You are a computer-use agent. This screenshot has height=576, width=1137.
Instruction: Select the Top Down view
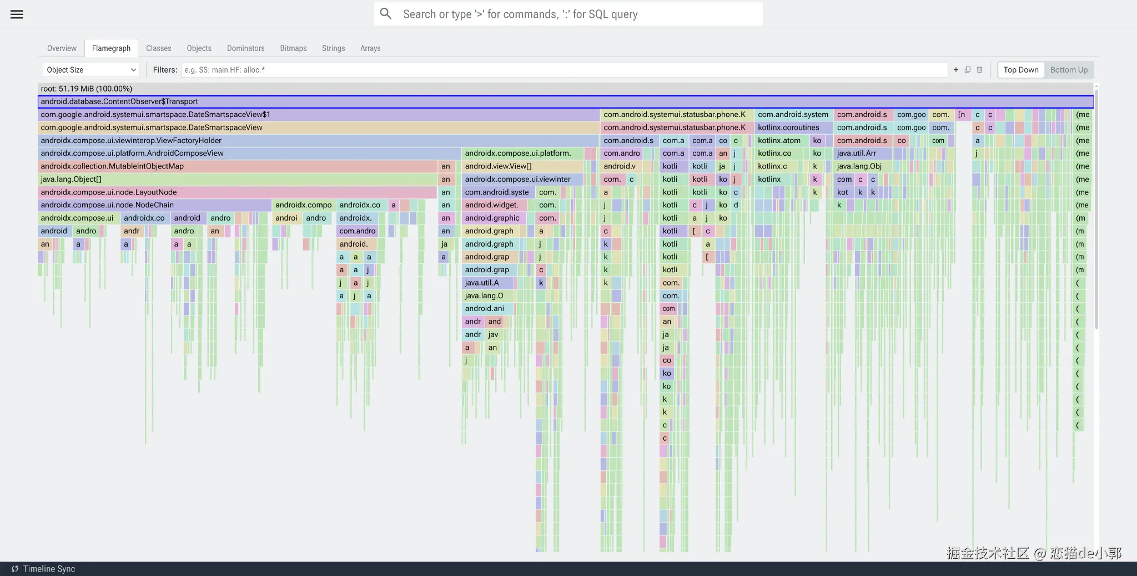(x=1021, y=70)
